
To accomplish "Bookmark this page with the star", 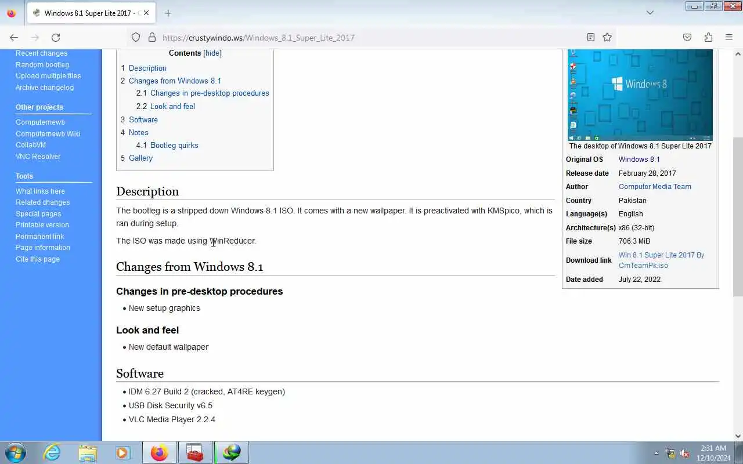I will [607, 37].
